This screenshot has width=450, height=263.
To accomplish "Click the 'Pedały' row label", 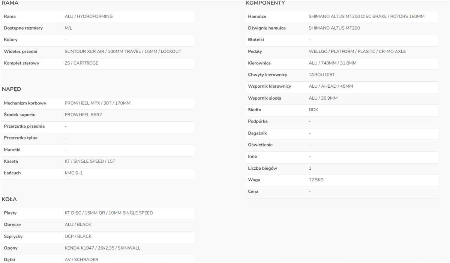I will pos(255,51).
